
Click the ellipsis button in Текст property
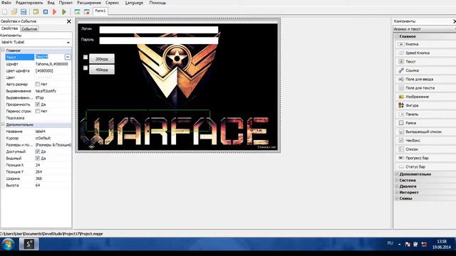[68, 57]
